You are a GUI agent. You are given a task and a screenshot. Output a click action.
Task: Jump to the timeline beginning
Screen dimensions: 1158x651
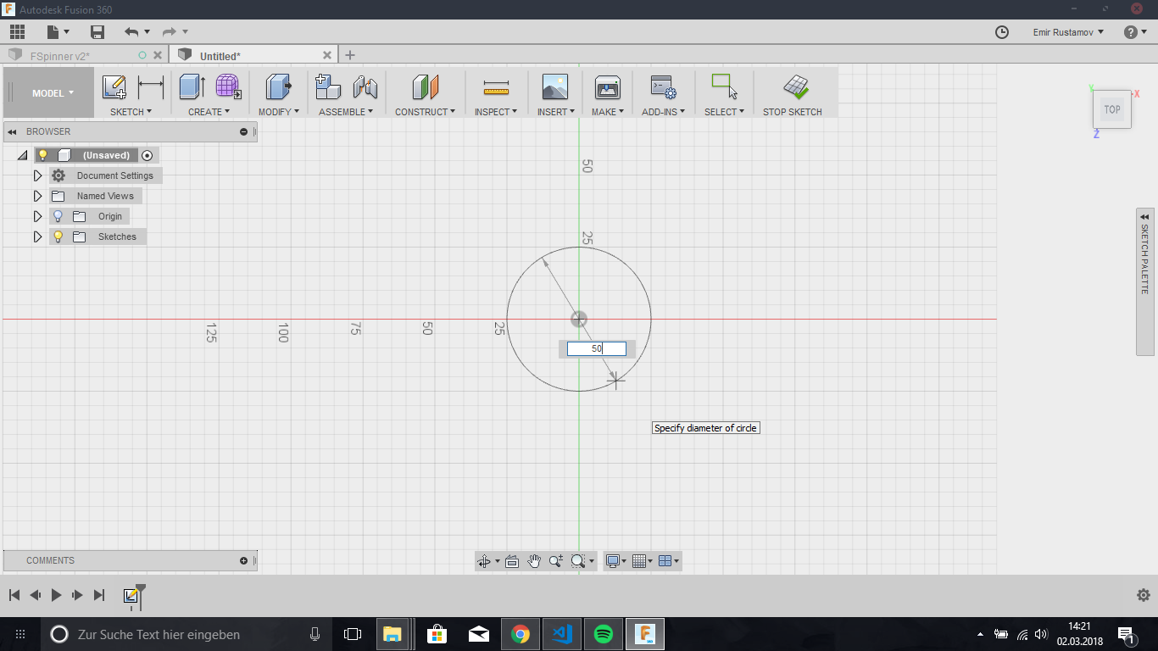pyautogui.click(x=14, y=595)
